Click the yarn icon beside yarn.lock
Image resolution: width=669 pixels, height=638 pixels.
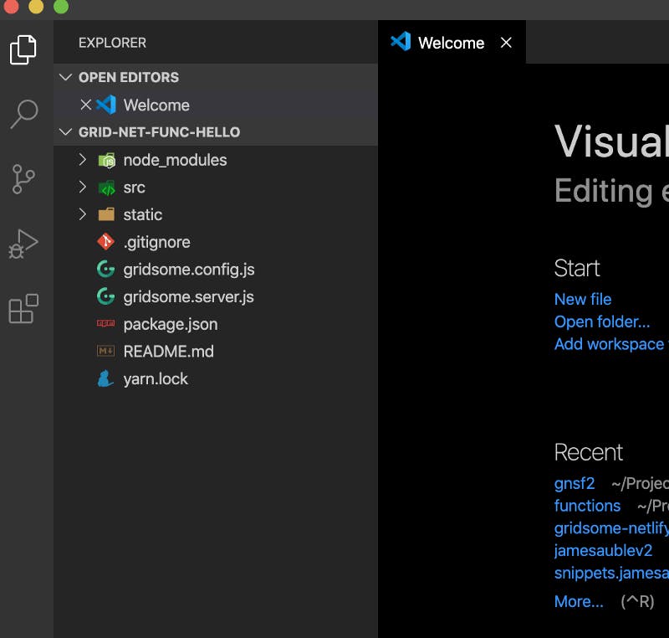pos(105,378)
